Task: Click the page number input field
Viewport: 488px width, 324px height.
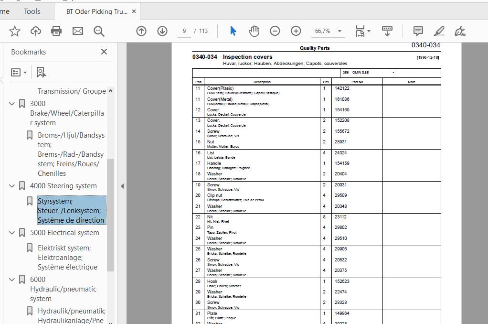Action: pos(184,31)
